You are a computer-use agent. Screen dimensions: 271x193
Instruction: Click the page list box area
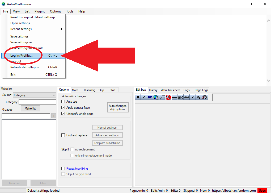pyautogui.click(x=29, y=149)
